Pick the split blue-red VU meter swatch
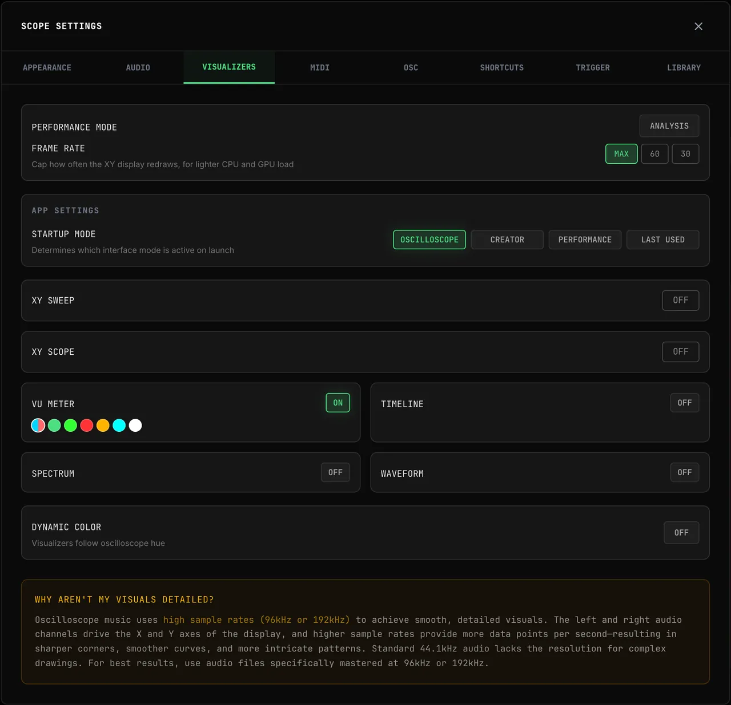Viewport: 731px width, 705px height. [38, 426]
